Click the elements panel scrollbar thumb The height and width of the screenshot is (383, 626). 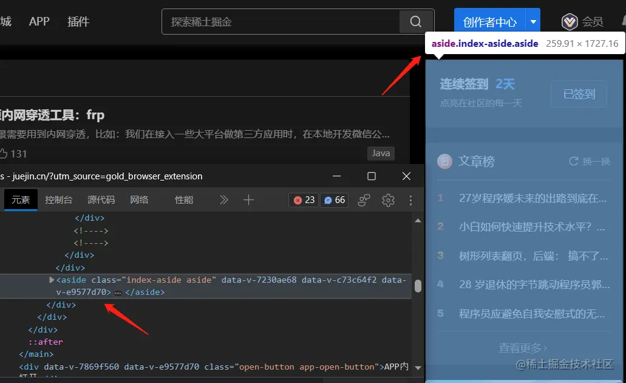click(418, 286)
